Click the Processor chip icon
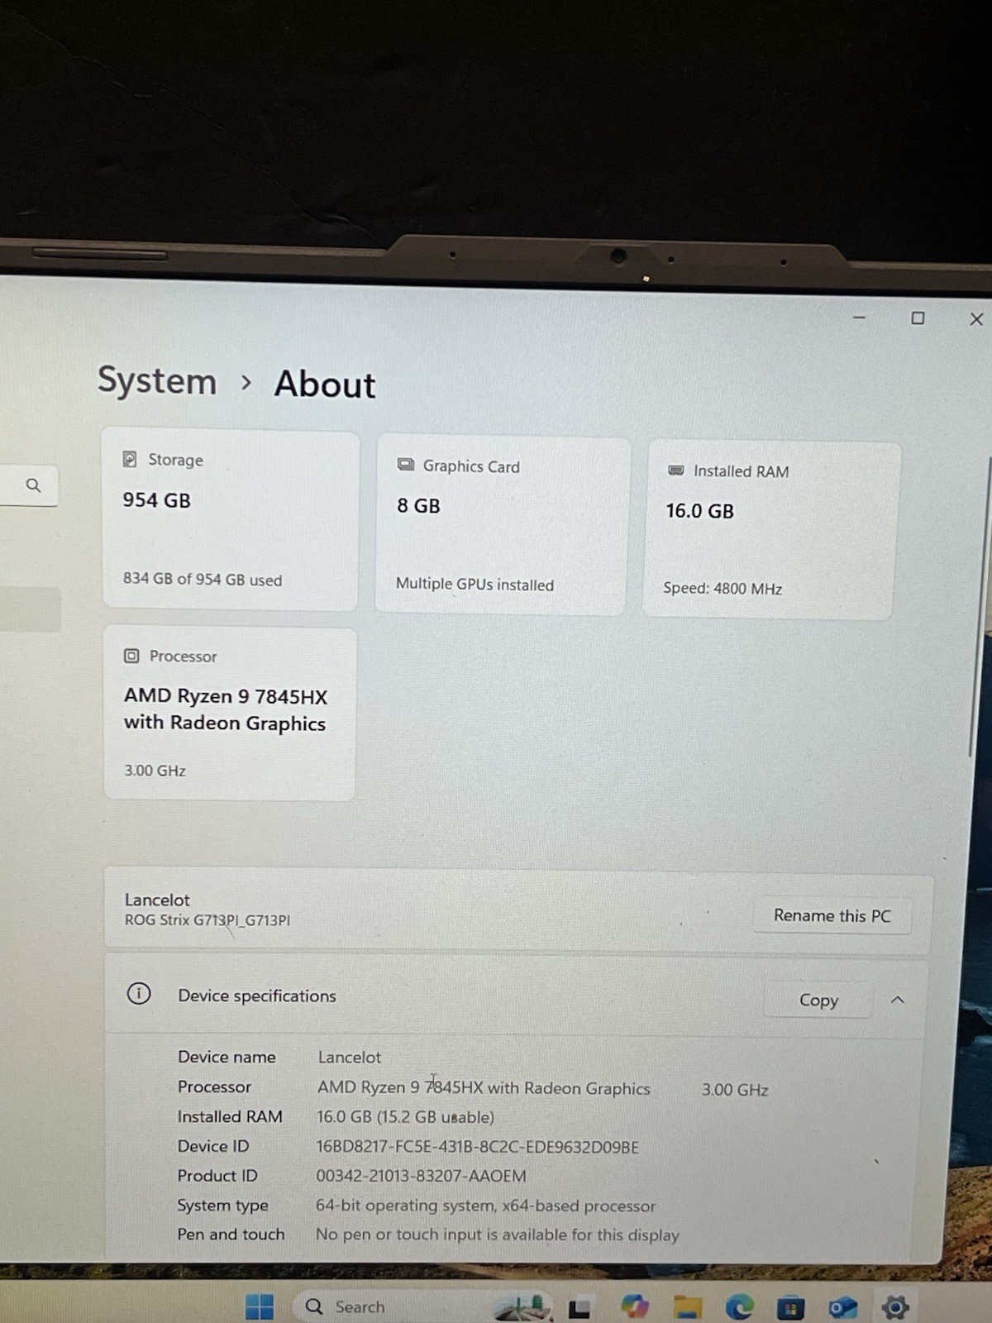 click(131, 656)
